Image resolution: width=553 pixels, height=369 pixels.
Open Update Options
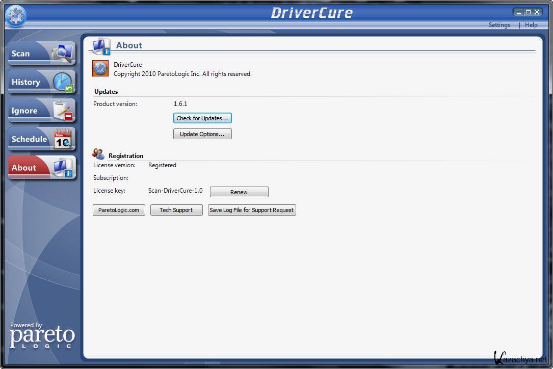[202, 134]
